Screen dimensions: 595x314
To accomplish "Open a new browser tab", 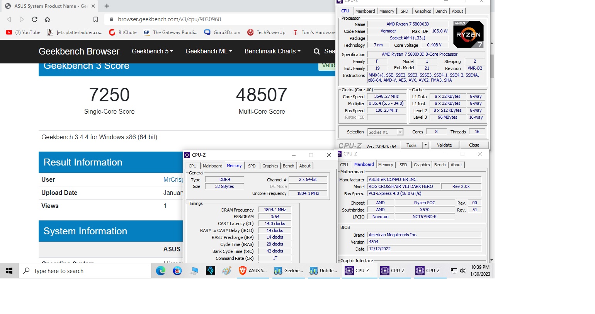I will pyautogui.click(x=107, y=6).
